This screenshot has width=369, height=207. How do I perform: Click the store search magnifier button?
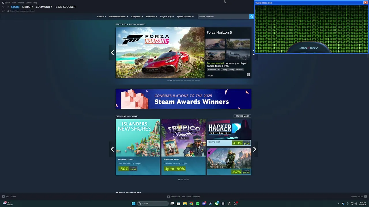click(251, 16)
